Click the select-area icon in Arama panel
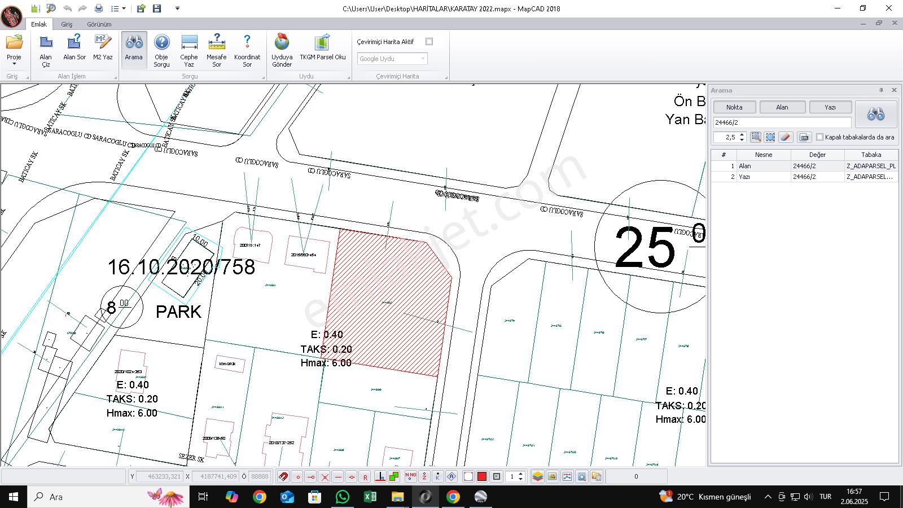The width and height of the screenshot is (903, 508). tap(770, 137)
